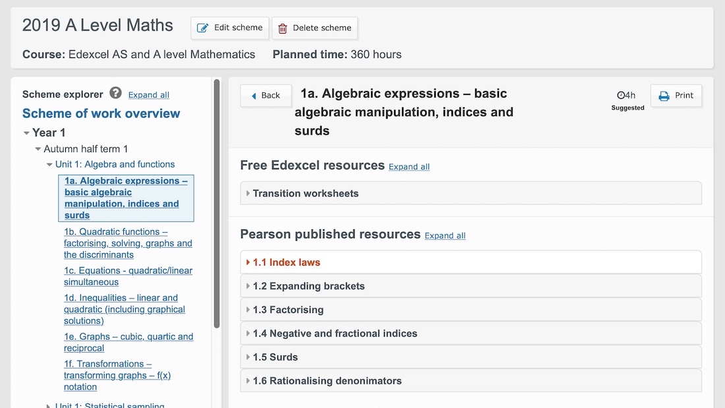Open 1b. Quadratic functions topic

(128, 243)
